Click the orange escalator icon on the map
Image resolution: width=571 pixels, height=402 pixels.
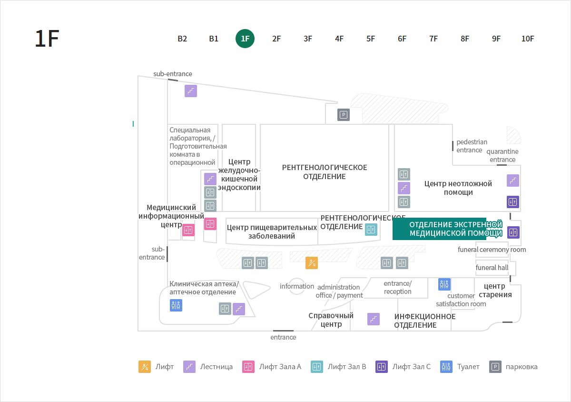[312, 263]
